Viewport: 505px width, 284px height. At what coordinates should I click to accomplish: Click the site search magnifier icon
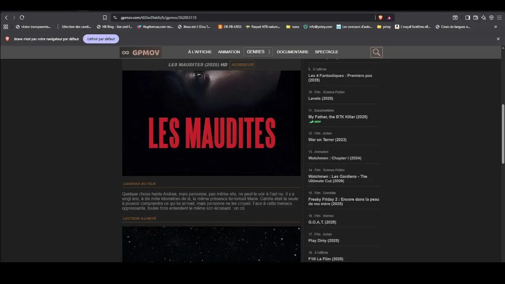coord(376,52)
